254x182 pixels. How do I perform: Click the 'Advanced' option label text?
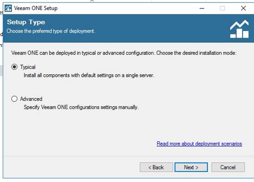(31, 99)
